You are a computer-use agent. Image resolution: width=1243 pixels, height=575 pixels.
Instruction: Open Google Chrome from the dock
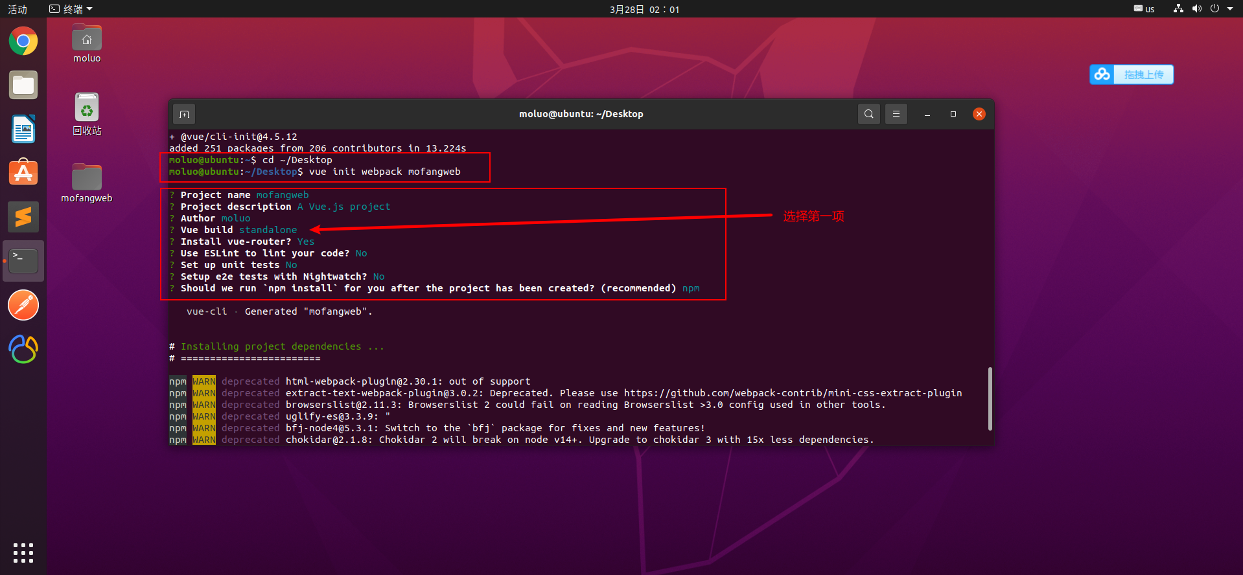[23, 41]
